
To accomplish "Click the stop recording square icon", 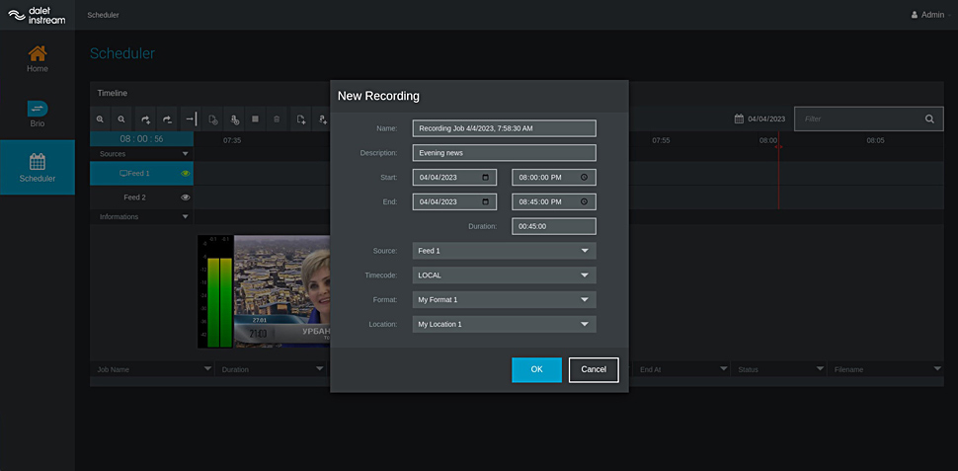I will [x=255, y=119].
